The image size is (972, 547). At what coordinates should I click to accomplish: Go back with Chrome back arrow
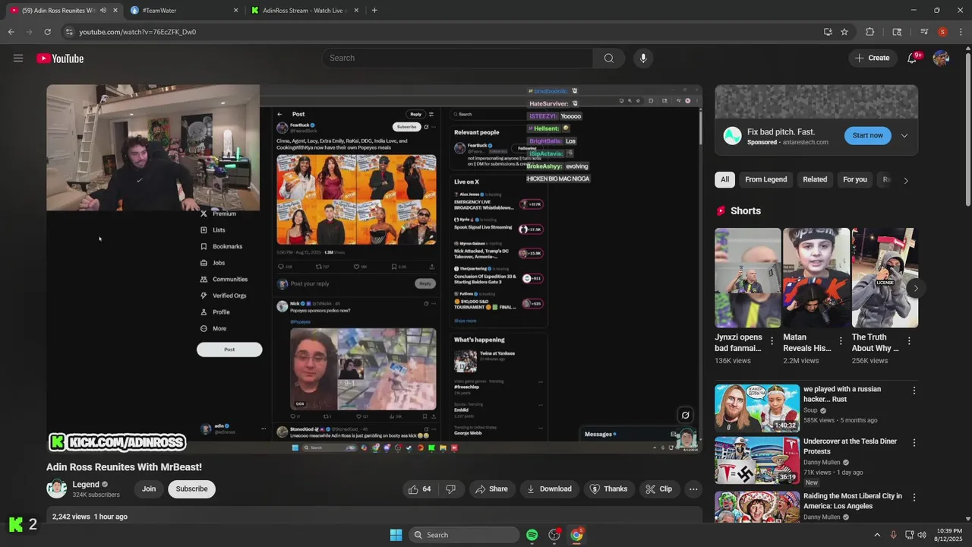click(11, 32)
